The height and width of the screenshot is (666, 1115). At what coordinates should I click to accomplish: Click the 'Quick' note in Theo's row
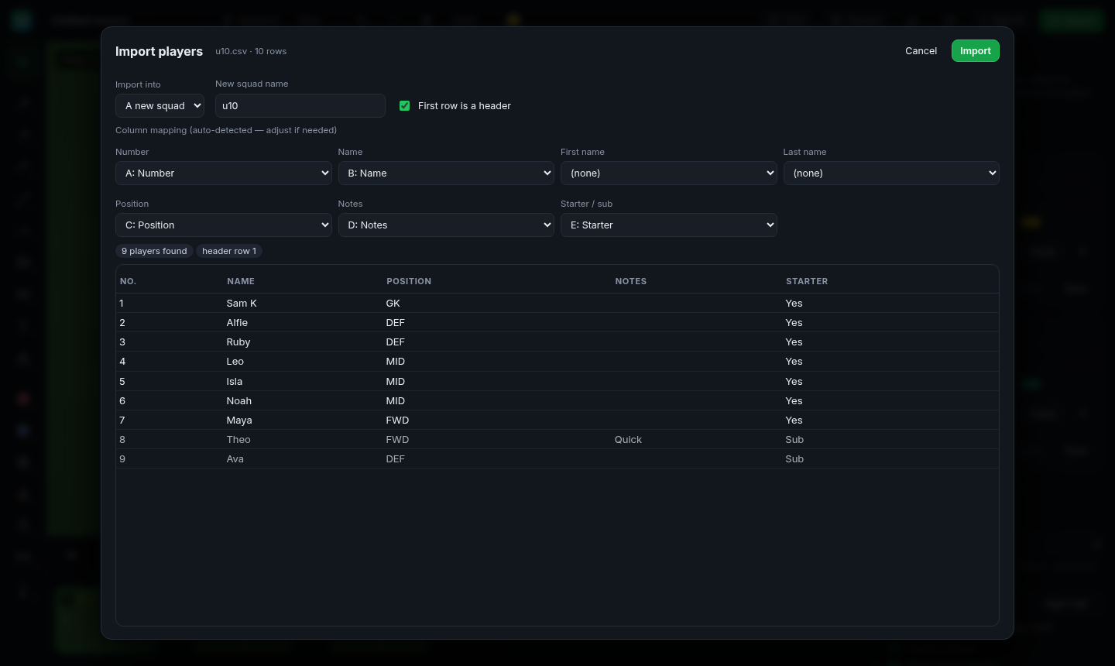pos(628,440)
